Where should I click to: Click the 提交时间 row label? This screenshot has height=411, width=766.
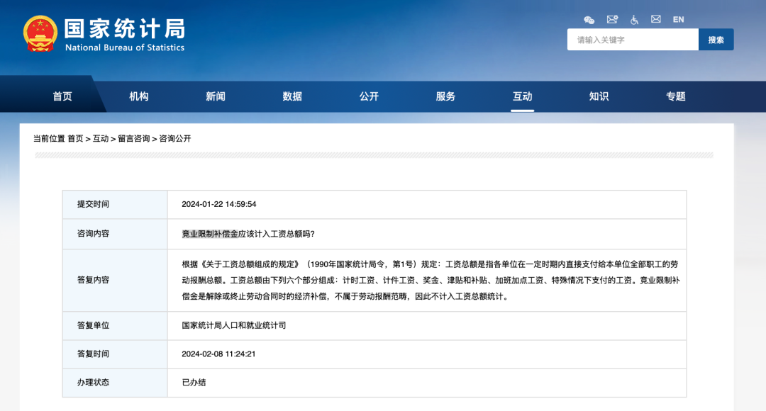pyautogui.click(x=93, y=204)
